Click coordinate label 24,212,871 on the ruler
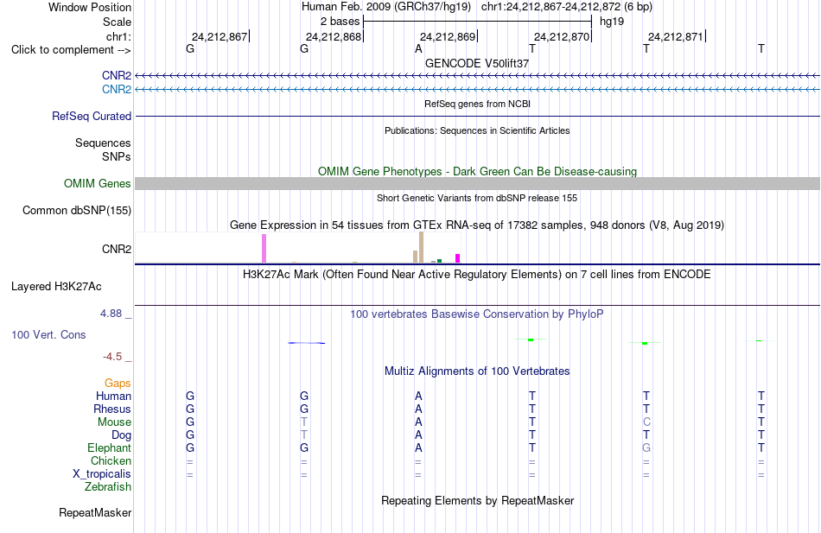Viewport: 821px width, 533px height. [x=676, y=36]
